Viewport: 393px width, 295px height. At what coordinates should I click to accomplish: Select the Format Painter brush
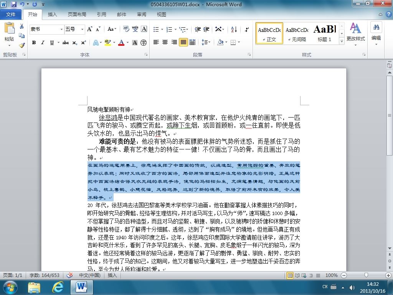[x=22, y=45]
